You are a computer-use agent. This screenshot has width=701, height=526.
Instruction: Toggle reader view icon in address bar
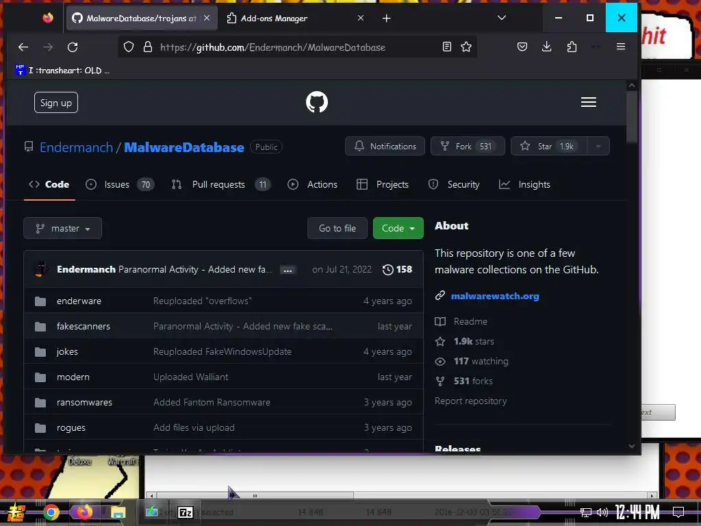click(x=446, y=47)
